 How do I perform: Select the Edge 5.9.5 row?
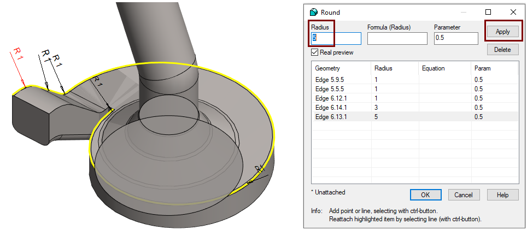click(x=330, y=80)
